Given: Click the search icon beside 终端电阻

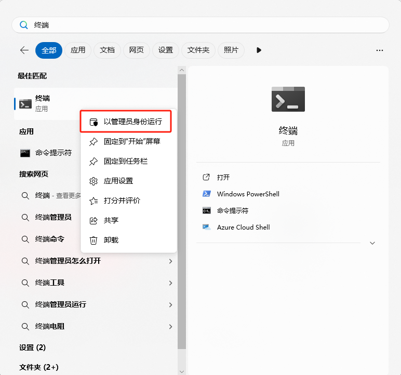Looking at the screenshot, I should (x=25, y=327).
